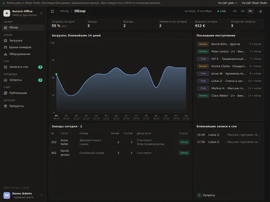
Task: Open Записи в спа in the sidebar
Action: [x=23, y=67]
